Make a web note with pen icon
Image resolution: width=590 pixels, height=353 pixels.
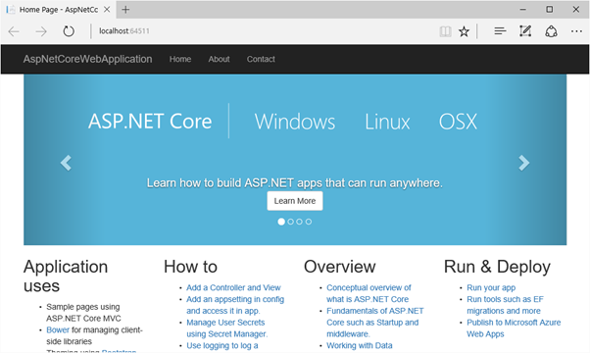coord(525,31)
